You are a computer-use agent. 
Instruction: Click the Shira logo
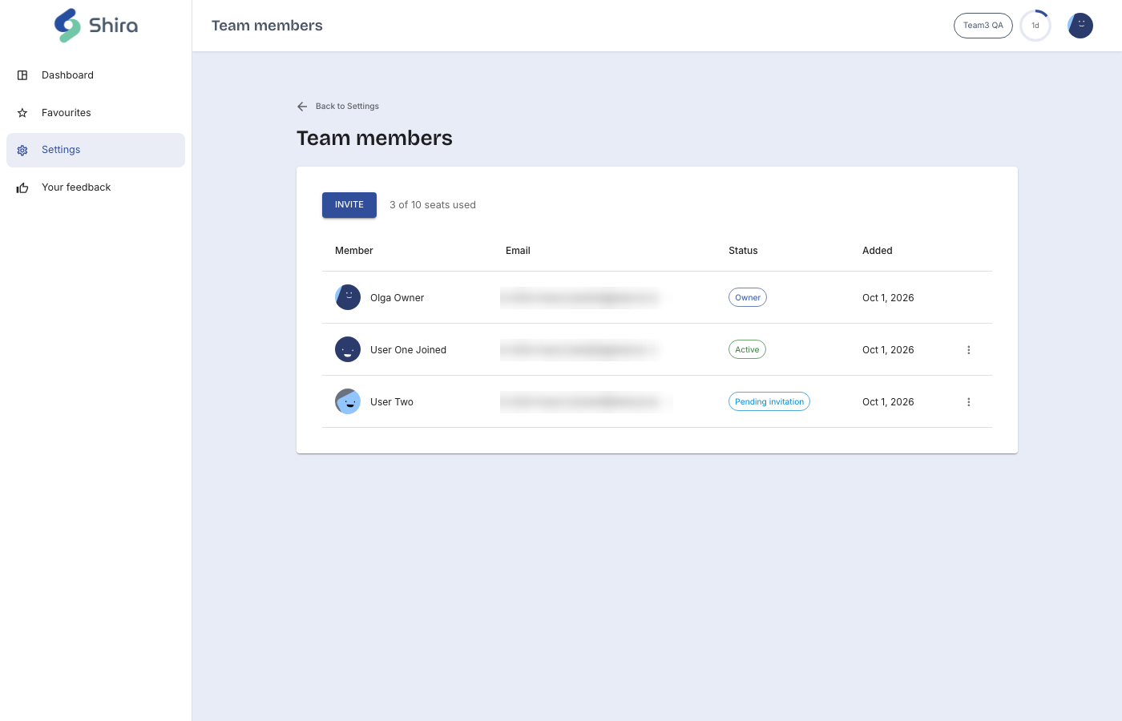pos(96,26)
